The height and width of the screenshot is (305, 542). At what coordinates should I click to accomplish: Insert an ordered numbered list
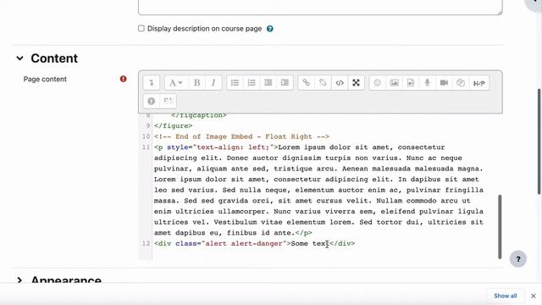[x=252, y=83]
